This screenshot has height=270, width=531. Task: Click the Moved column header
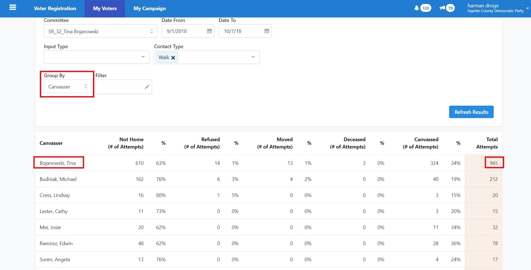point(275,143)
